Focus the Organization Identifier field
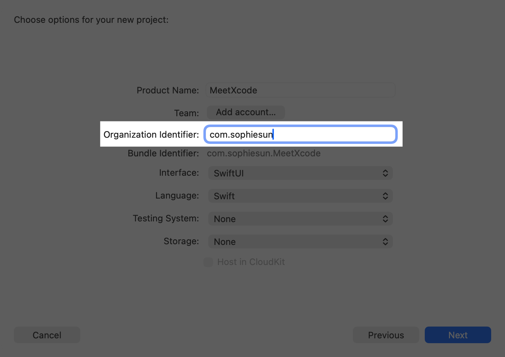505x357 pixels. [x=300, y=134]
